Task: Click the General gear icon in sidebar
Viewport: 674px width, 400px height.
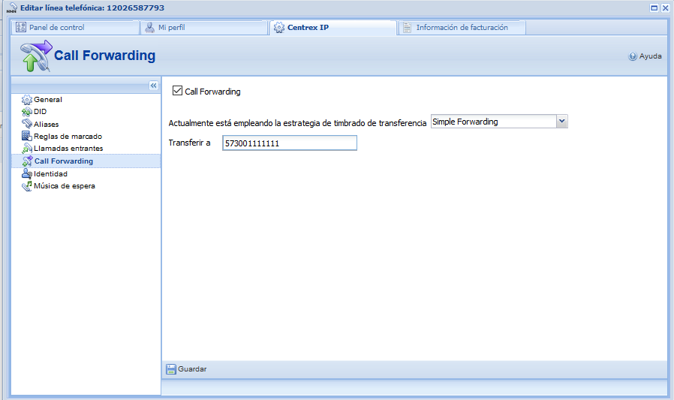Action: point(27,100)
